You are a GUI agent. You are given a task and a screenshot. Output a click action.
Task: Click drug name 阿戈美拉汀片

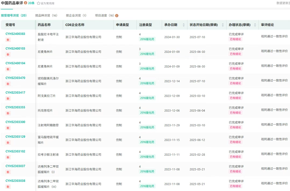pos(47,96)
